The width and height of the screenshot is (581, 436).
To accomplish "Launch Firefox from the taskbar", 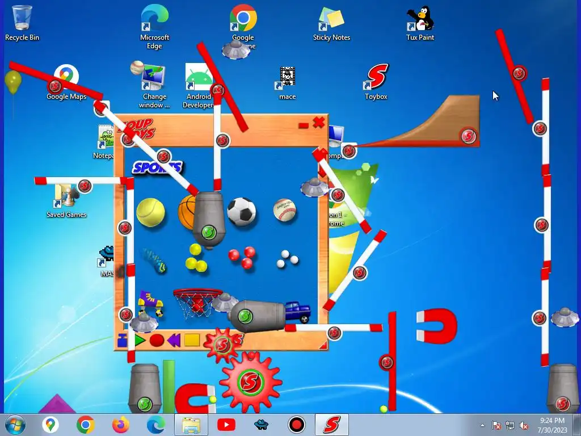I will click(120, 425).
